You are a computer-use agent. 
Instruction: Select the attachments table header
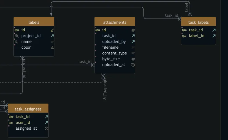tap(115, 22)
